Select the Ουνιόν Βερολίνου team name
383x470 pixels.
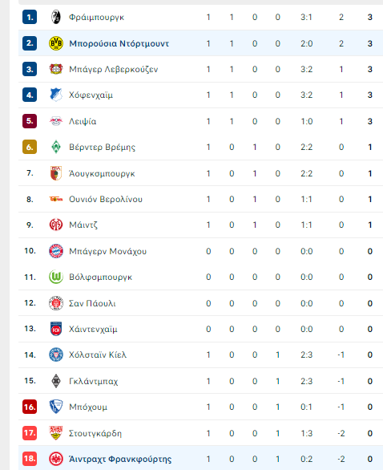[106, 200]
